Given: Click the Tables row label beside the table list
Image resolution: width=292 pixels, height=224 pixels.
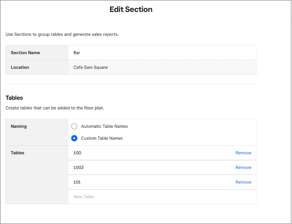Looking at the screenshot, I should click(17, 153).
